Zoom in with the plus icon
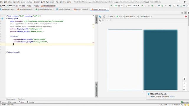 pos(184,83)
